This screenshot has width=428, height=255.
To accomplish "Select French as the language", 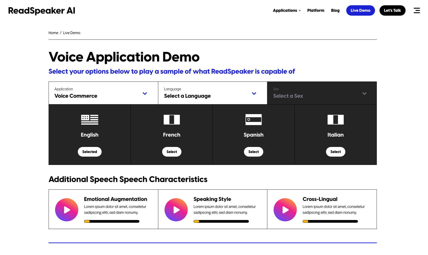I will pos(172,152).
